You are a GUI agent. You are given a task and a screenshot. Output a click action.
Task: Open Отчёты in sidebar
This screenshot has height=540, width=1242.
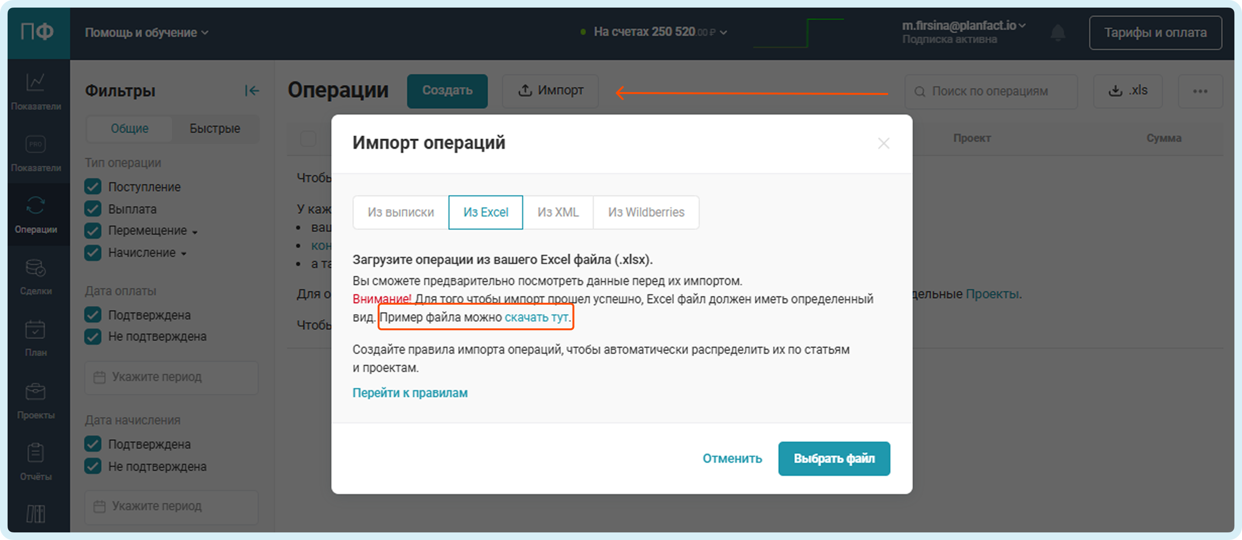tap(36, 461)
